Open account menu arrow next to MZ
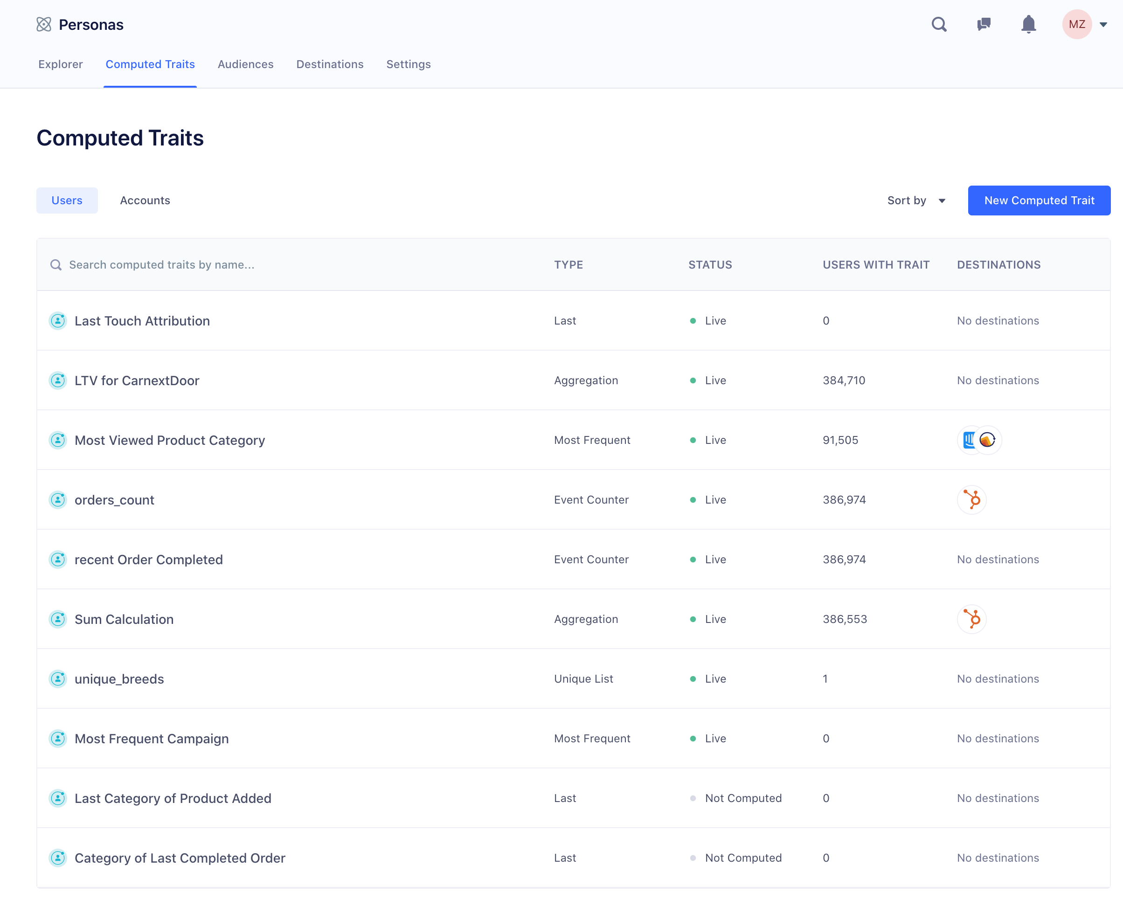 click(x=1103, y=25)
